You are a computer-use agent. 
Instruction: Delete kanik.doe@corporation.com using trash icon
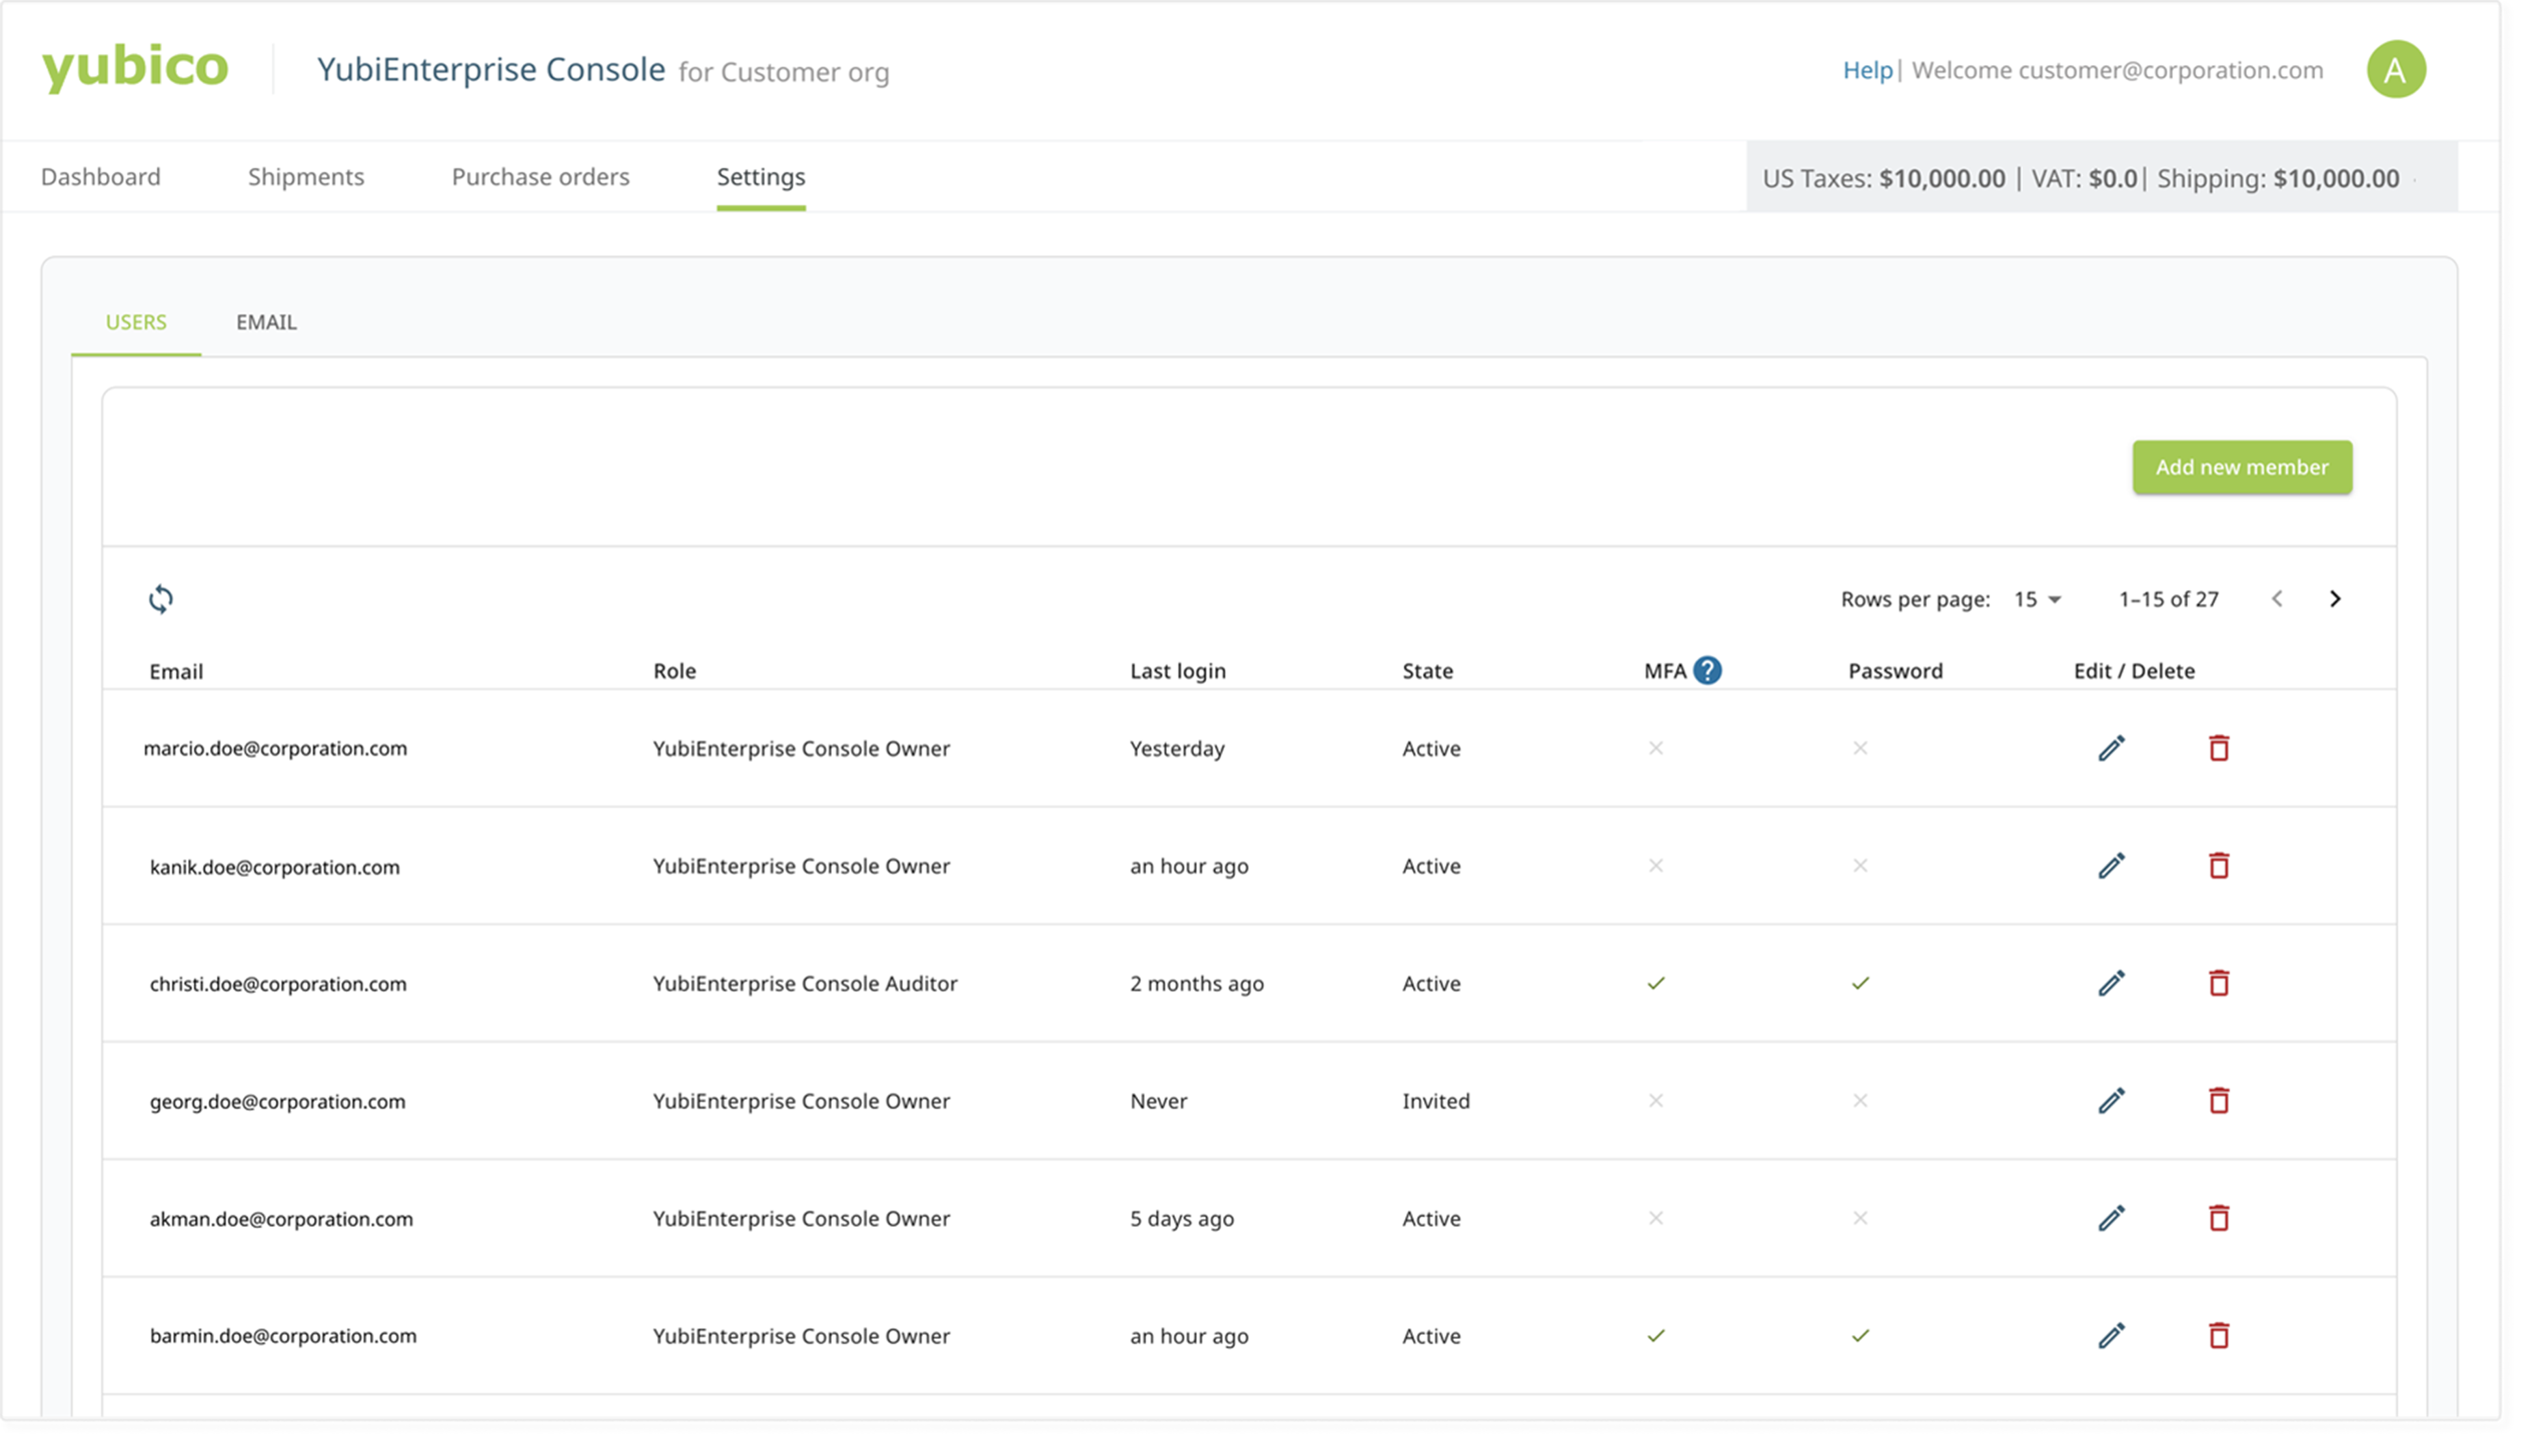coord(2219,866)
